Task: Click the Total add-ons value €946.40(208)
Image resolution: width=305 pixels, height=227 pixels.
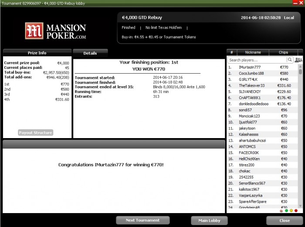Action: (x=58, y=78)
